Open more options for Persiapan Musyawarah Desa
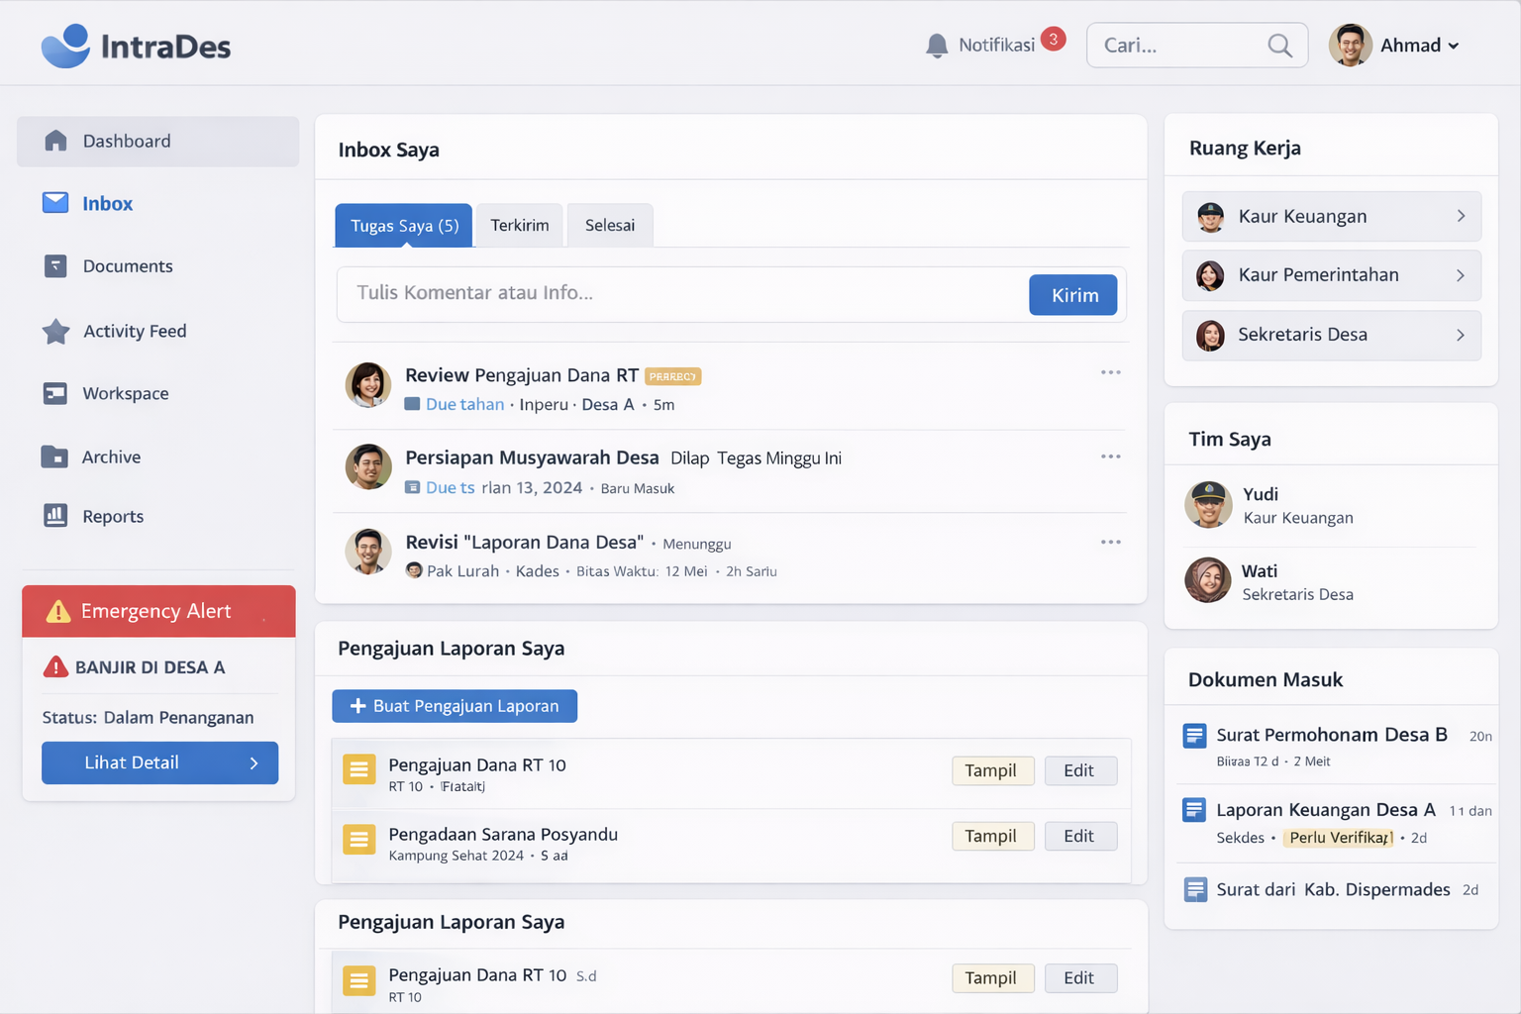This screenshot has width=1521, height=1014. (1110, 456)
